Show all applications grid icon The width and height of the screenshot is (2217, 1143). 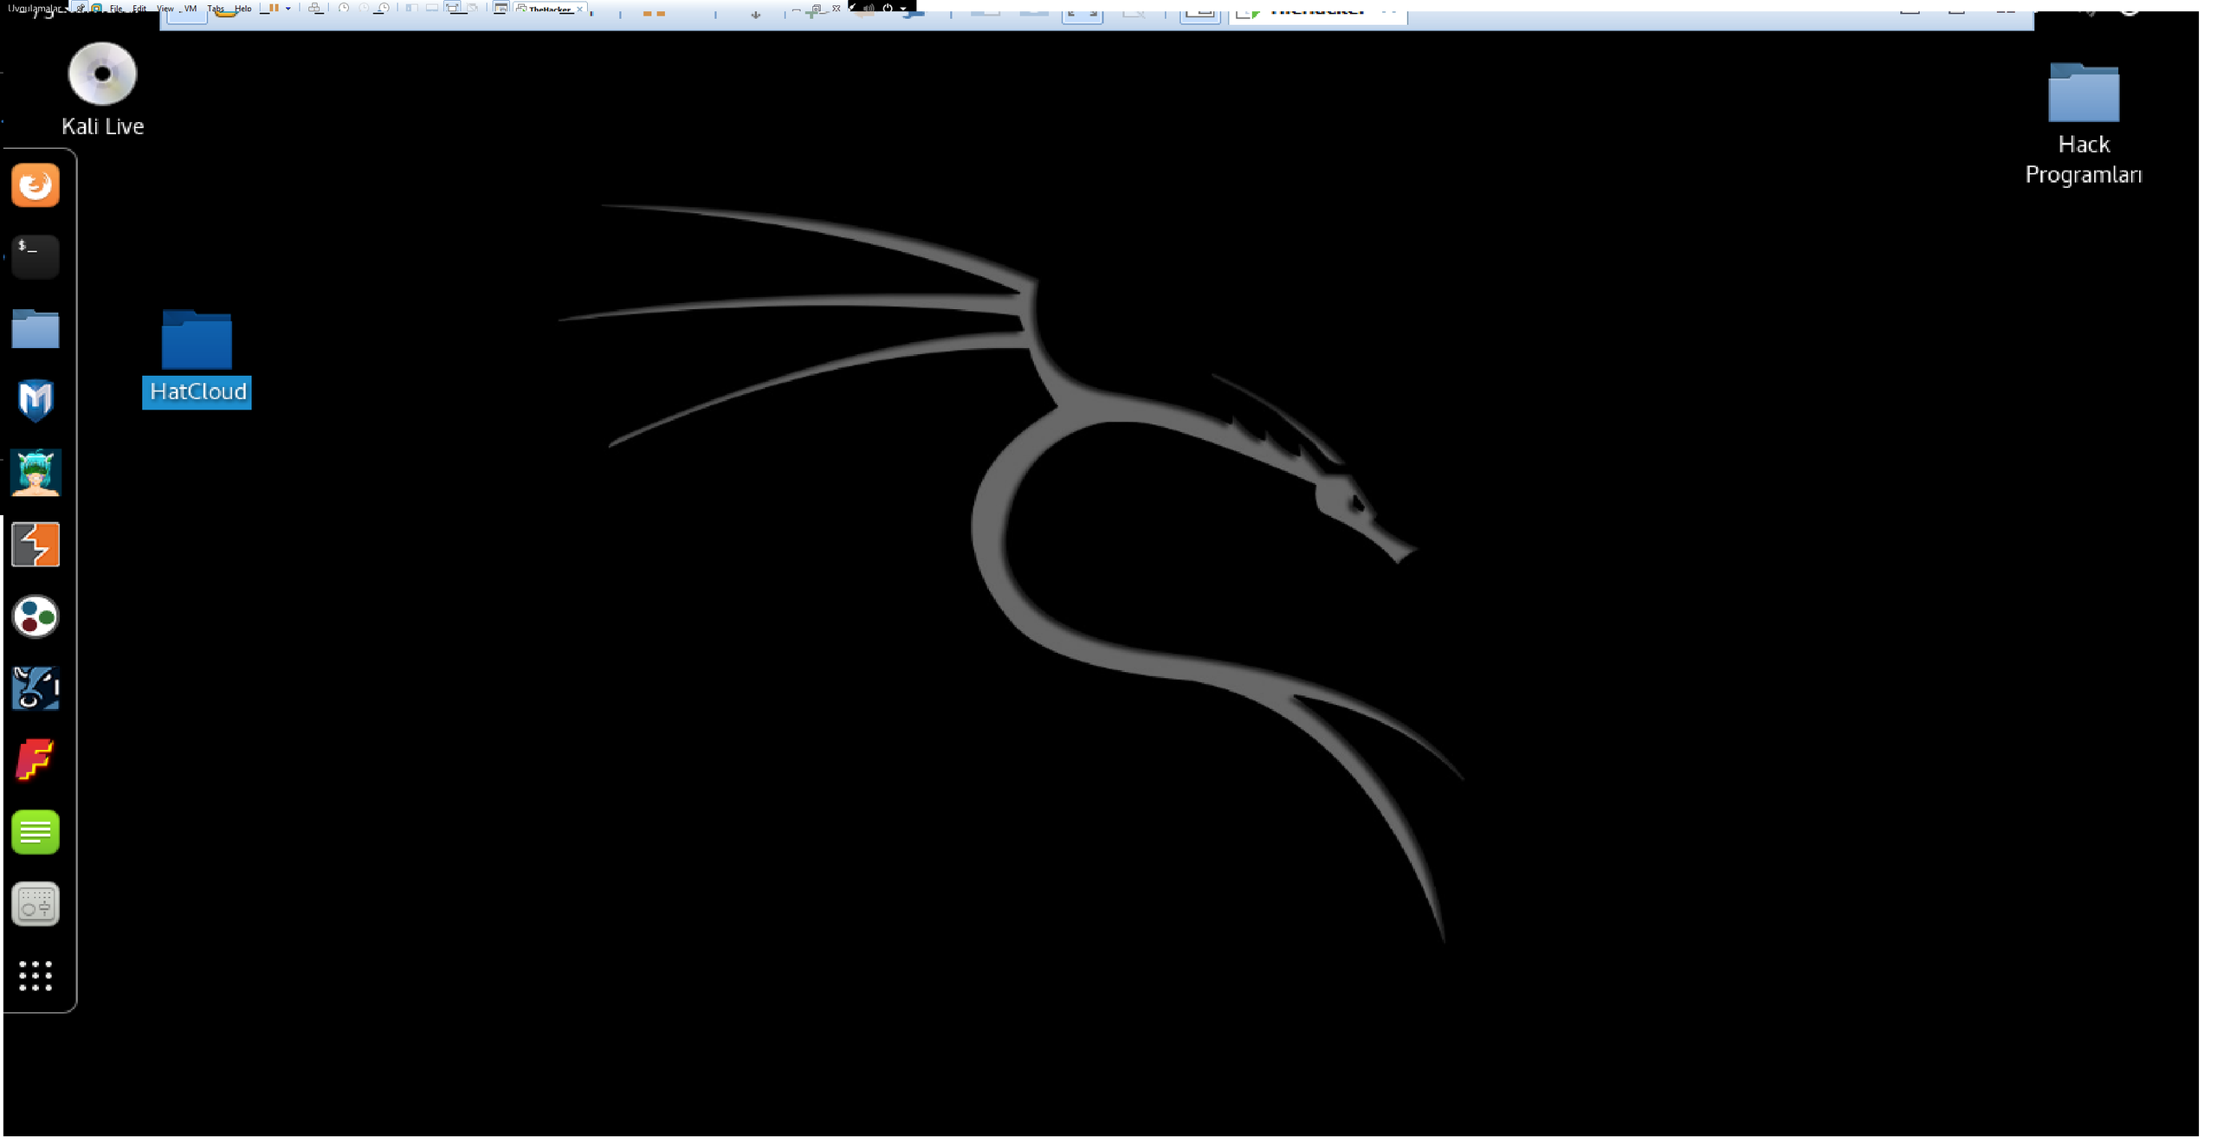pyautogui.click(x=36, y=976)
